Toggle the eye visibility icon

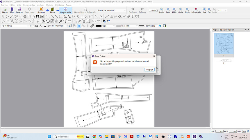[x=37, y=26]
